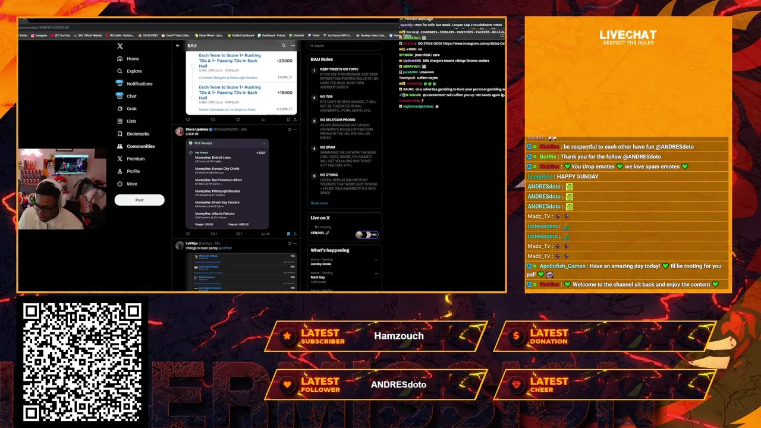The height and width of the screenshot is (428, 761).
Task: Click the X search input field
Action: click(345, 46)
